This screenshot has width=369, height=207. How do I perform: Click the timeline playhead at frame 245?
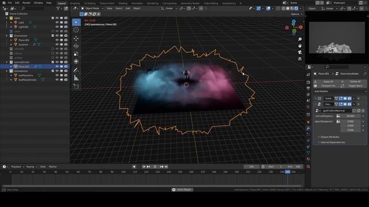[288, 172]
